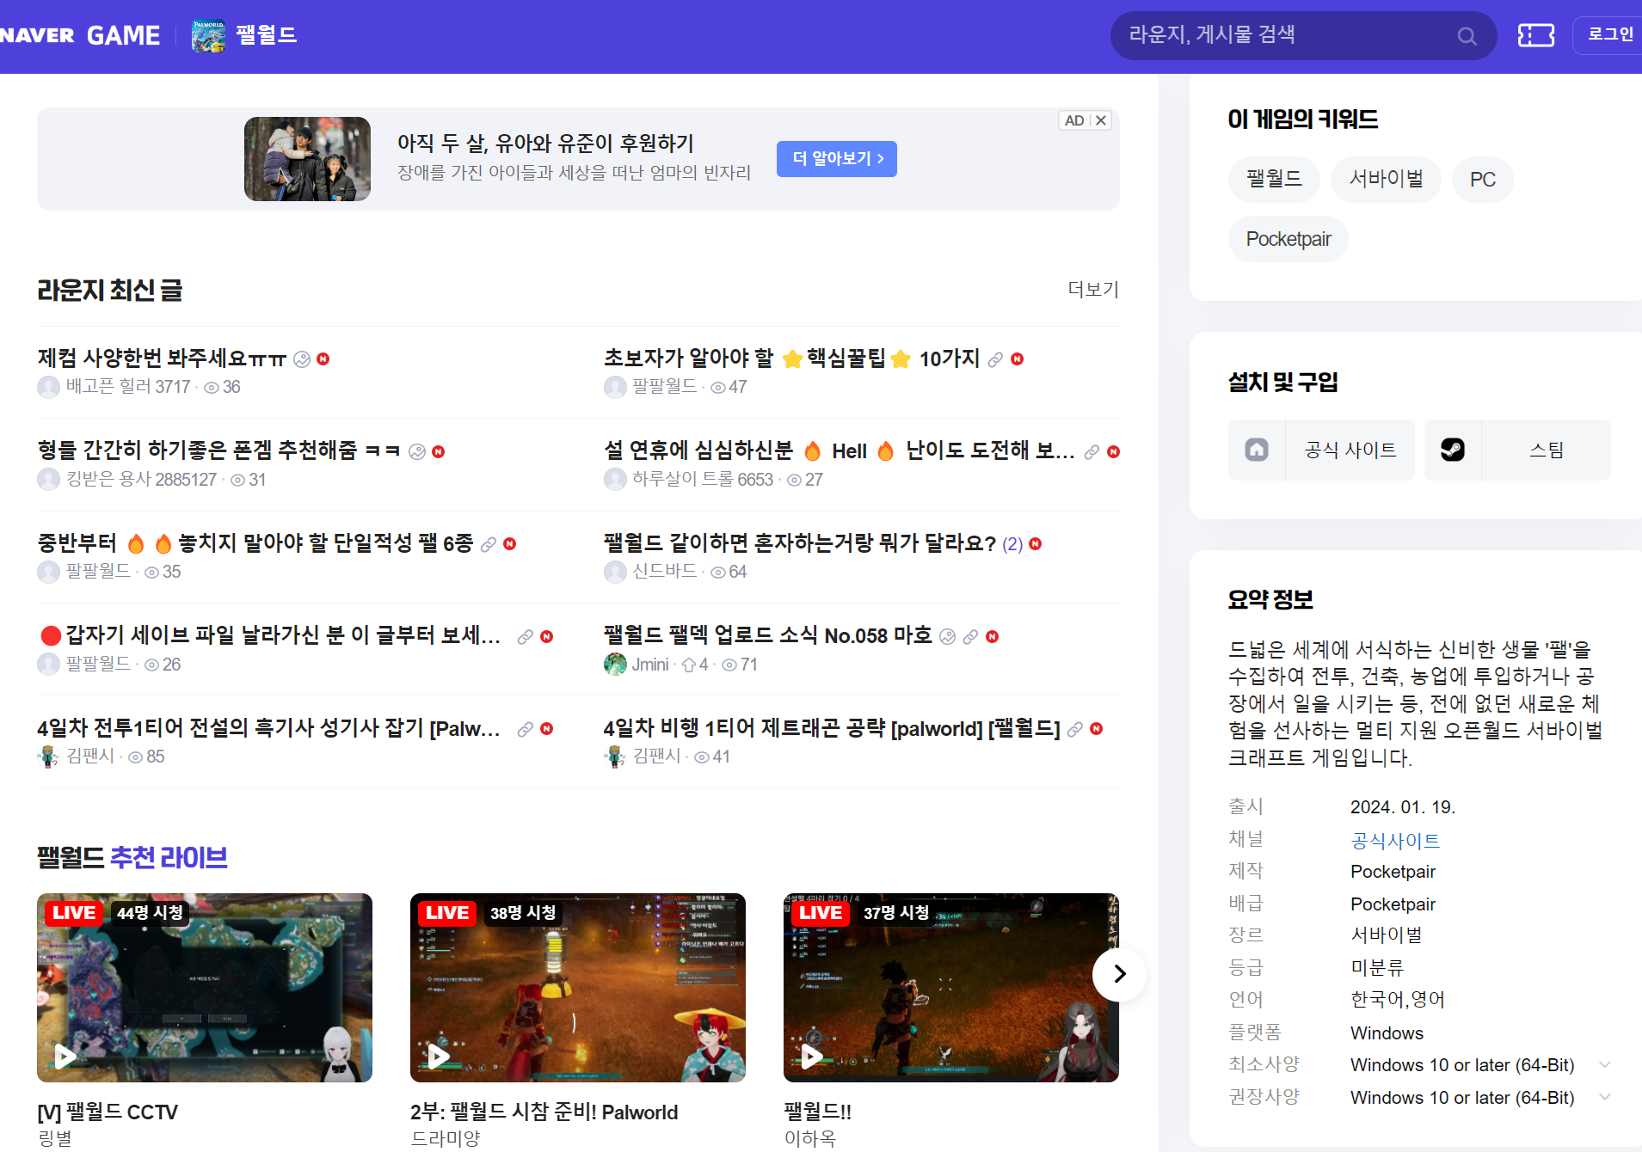The image size is (1642, 1152).
Task: Click 하루살이 트롤 6653 profile avatar
Action: (615, 479)
